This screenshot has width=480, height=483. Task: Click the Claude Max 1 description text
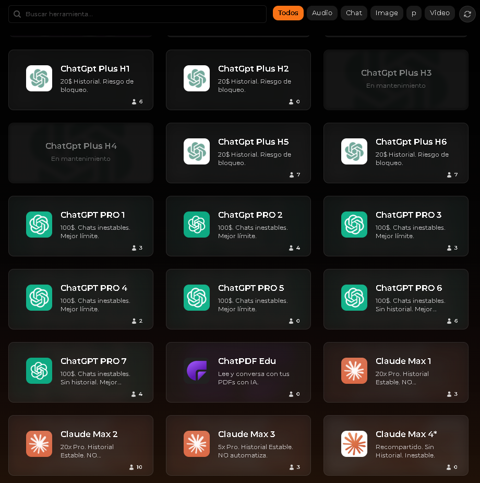click(402, 378)
